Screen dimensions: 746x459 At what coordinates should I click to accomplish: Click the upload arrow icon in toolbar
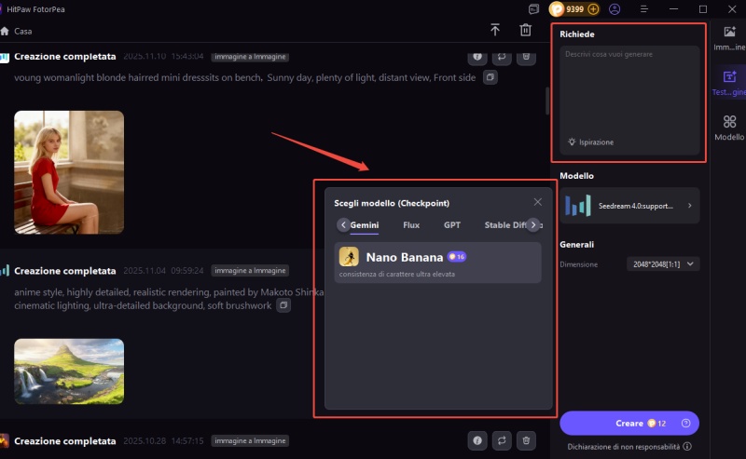point(495,30)
